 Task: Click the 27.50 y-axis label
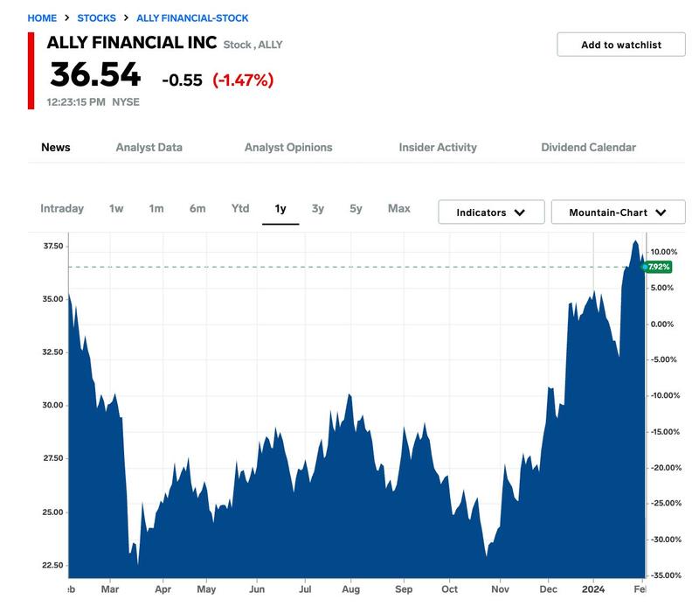click(53, 458)
